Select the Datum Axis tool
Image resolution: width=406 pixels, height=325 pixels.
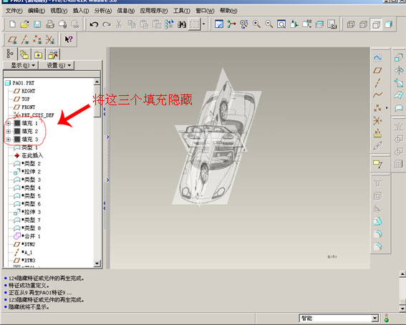pos(377,83)
